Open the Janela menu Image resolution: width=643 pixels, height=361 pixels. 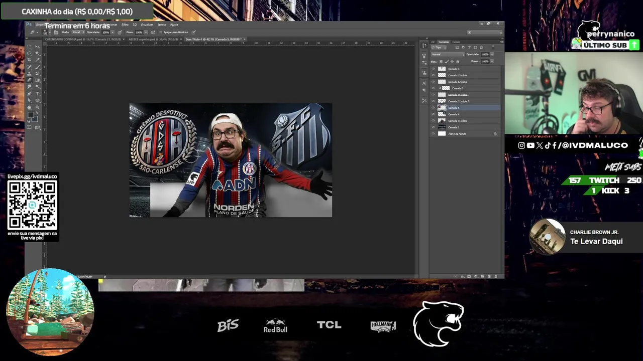point(162,25)
